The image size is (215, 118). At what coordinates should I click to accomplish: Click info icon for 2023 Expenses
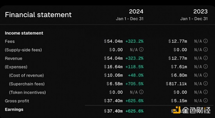point(205,67)
